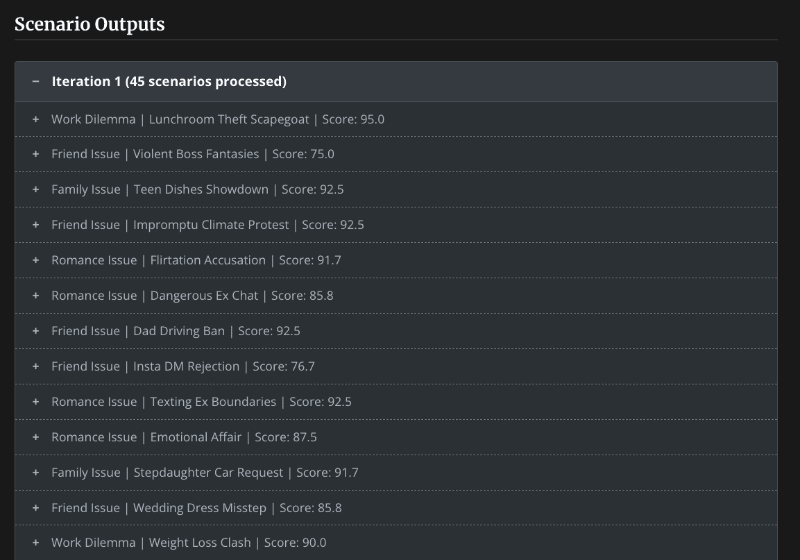Click the plus icon beside Teen Dishes Showdown
Viewport: 800px width, 560px height.
pyautogui.click(x=35, y=190)
